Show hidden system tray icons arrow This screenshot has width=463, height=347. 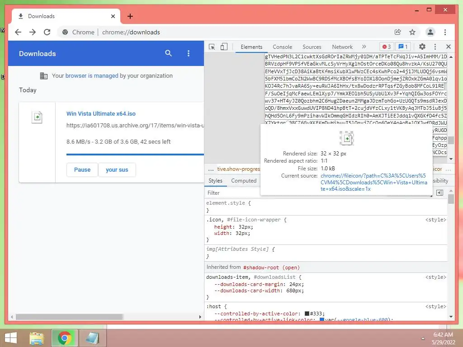point(423,338)
